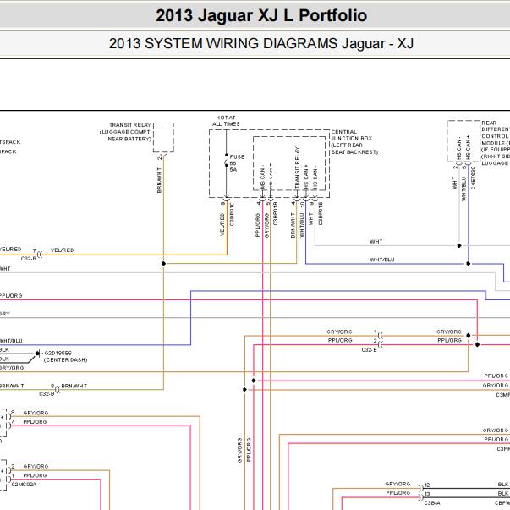Click the 'REAR DIFFERENTIAL CONTROL MODULE' label

click(496, 143)
